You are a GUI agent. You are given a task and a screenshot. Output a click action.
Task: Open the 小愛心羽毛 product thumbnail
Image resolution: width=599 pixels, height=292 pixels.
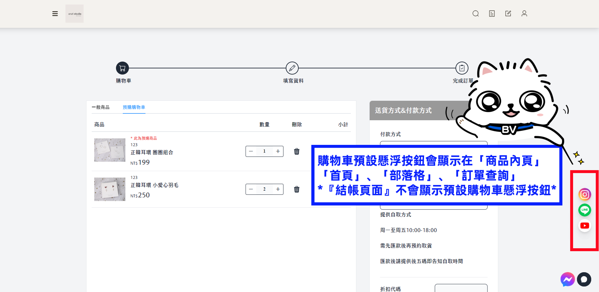click(110, 189)
